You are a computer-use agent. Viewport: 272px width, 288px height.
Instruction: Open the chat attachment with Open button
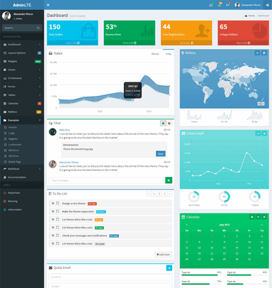click(160, 154)
